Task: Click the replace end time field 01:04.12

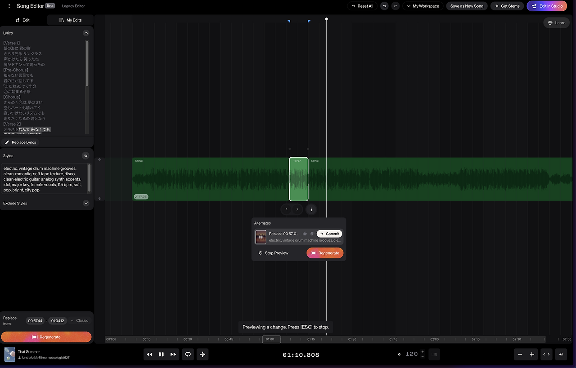Action: tap(57, 321)
